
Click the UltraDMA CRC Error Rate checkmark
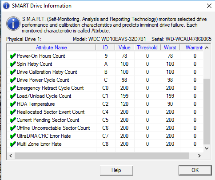pos(13,136)
